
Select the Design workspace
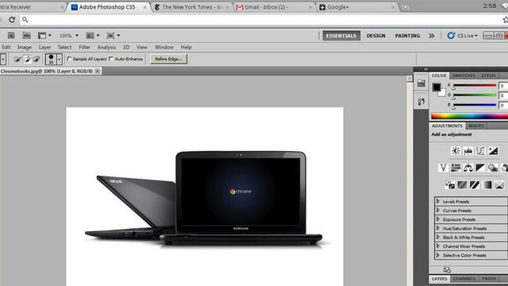click(375, 36)
